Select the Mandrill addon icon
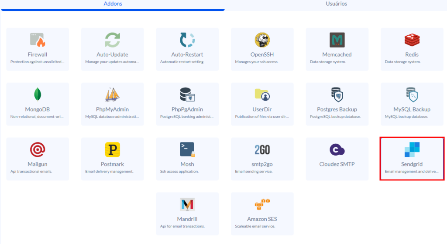Image resolution: width=447 pixels, height=244 pixels. 187,204
